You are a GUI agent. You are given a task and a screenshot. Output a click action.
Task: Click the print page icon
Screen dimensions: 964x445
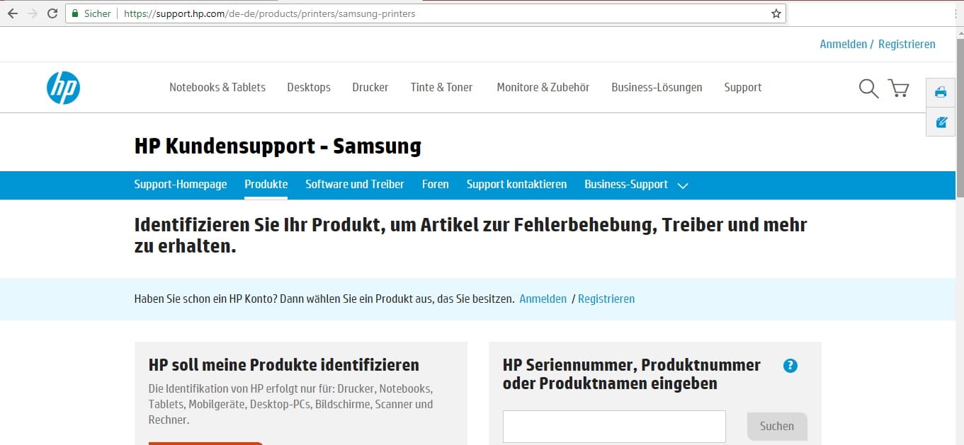(941, 92)
